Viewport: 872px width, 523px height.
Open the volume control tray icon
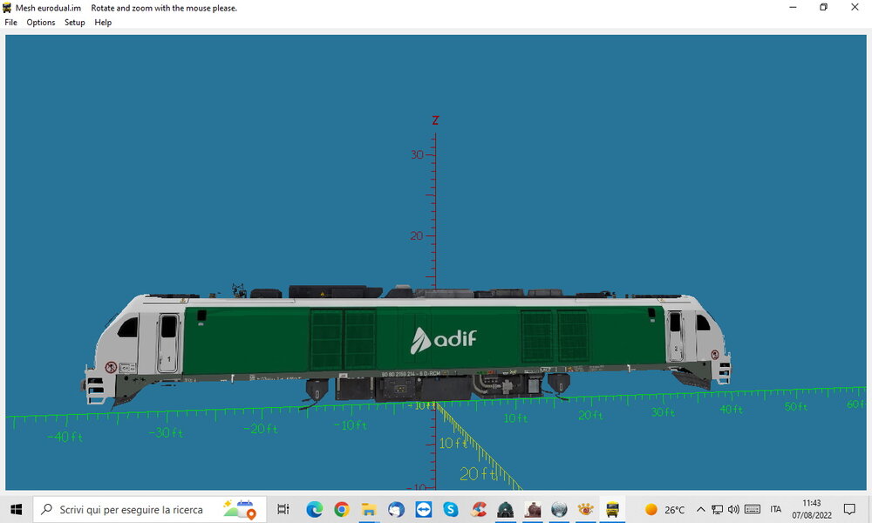(733, 509)
